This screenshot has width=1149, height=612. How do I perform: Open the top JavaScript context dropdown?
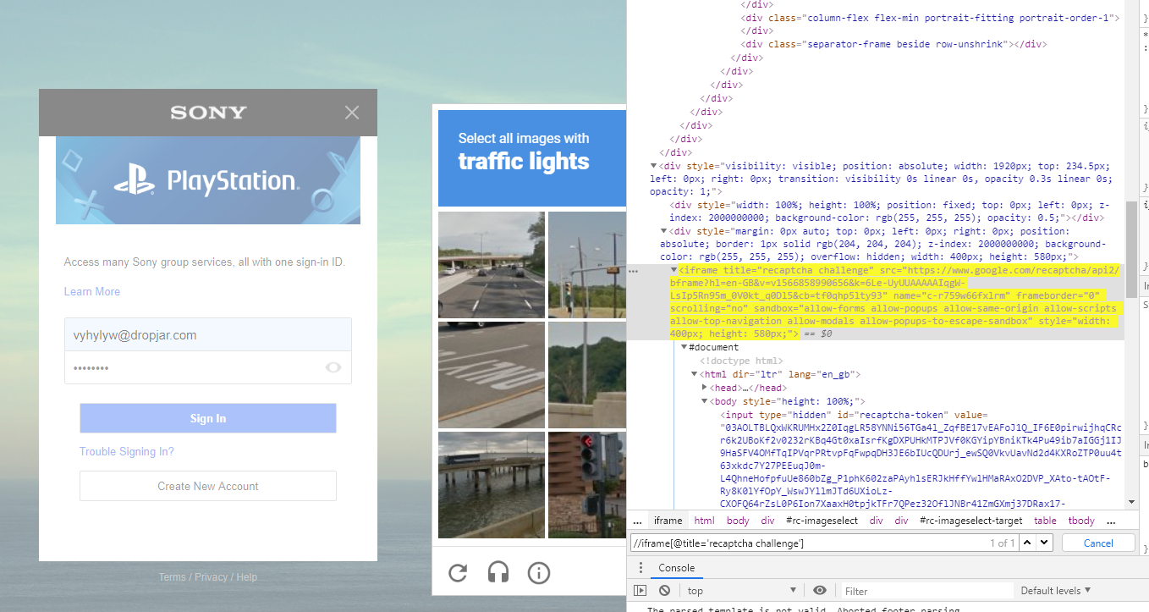click(x=741, y=590)
